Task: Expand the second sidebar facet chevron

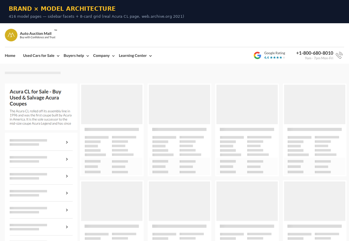Action: click(67, 159)
